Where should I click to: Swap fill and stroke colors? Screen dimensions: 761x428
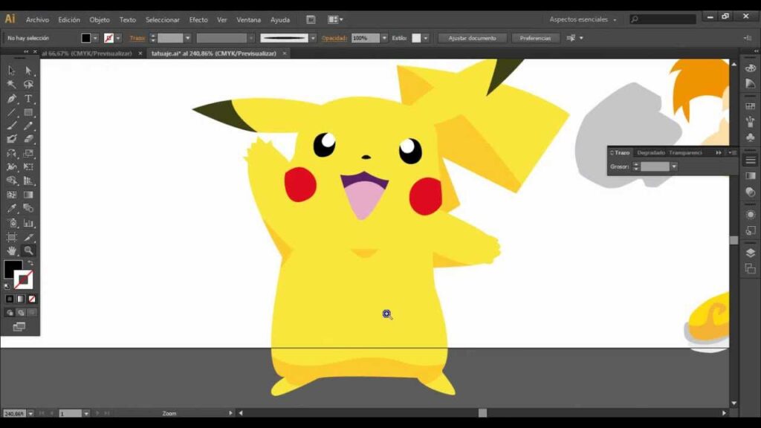click(x=30, y=264)
